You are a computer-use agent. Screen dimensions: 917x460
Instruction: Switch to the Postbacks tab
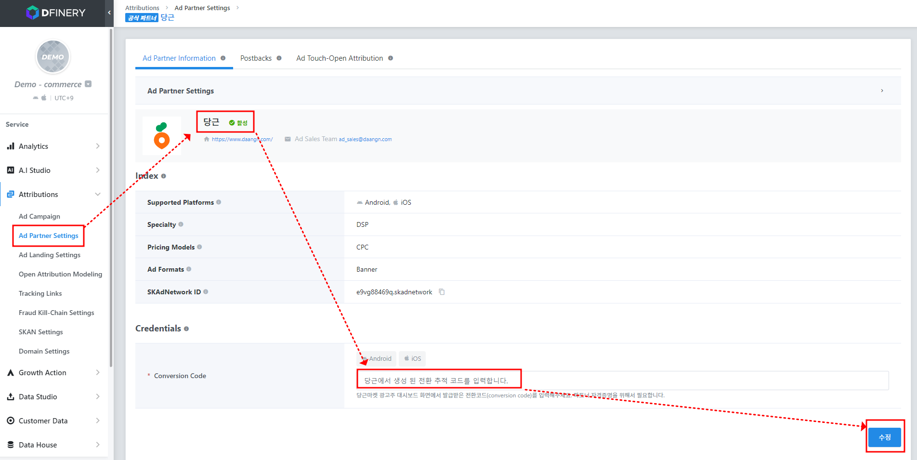[256, 58]
